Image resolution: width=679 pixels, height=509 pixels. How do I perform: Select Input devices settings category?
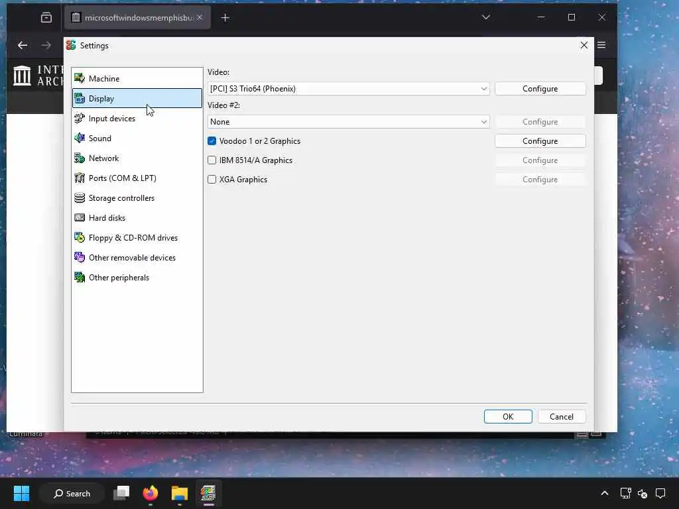(137, 118)
